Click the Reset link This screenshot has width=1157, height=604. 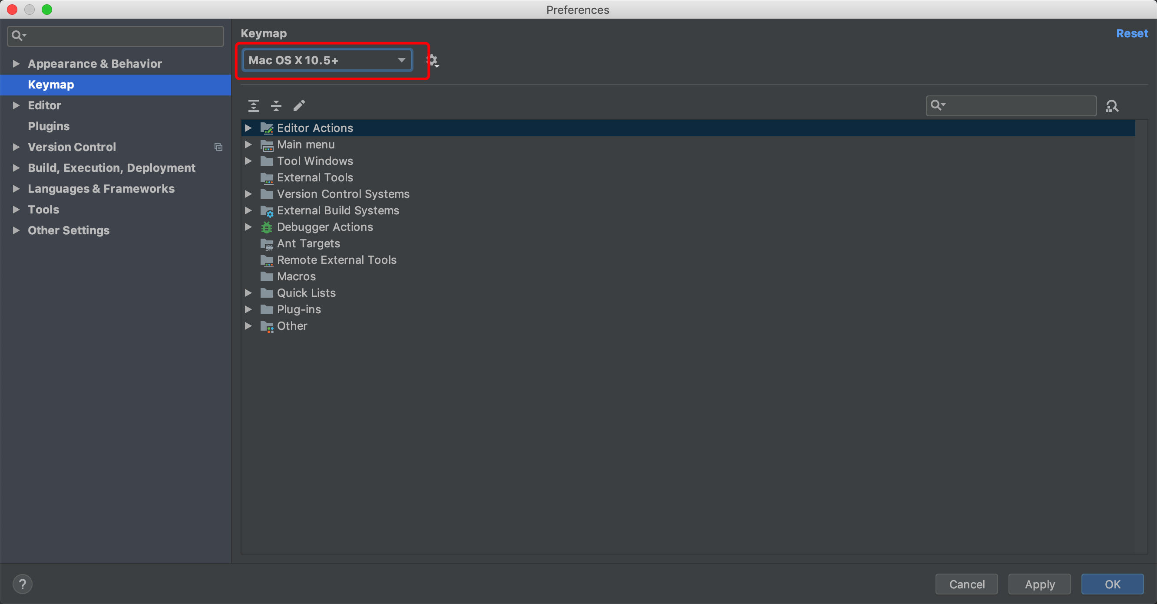coord(1132,33)
